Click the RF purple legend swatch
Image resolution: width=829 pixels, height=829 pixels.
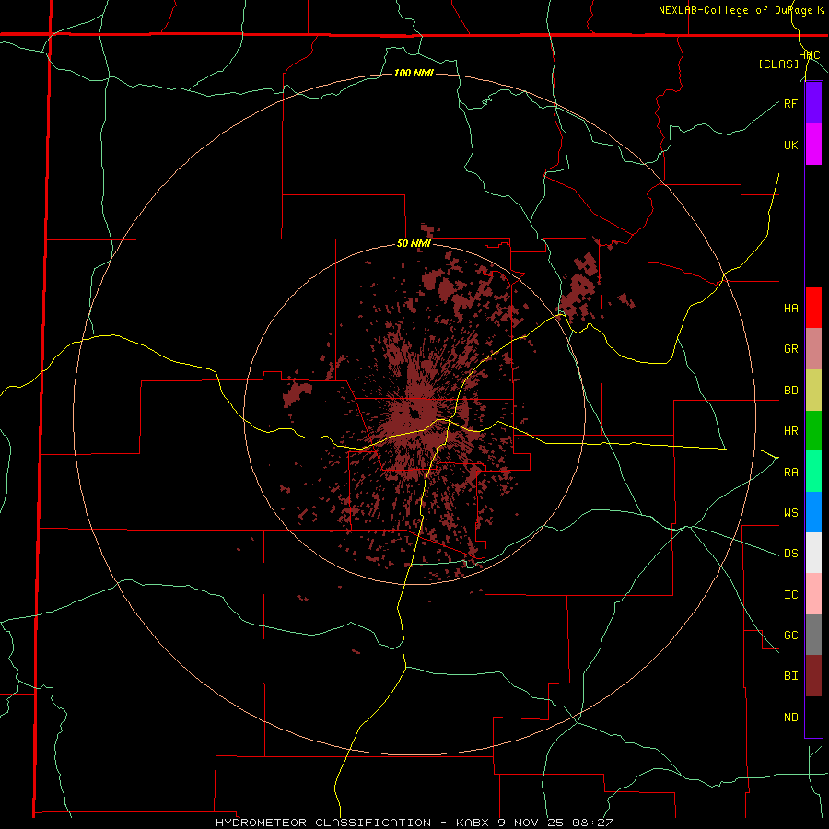pyautogui.click(x=813, y=103)
